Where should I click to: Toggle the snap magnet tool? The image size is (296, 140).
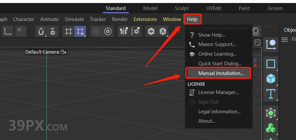pos(41,32)
